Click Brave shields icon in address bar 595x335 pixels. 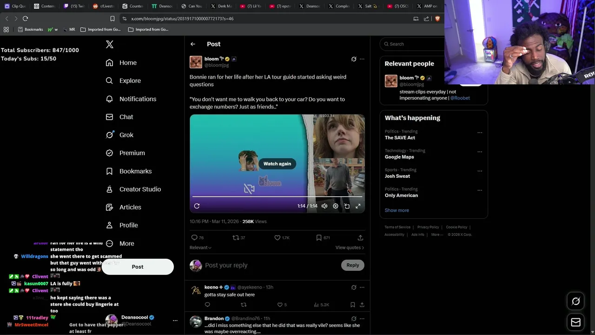coord(437,19)
